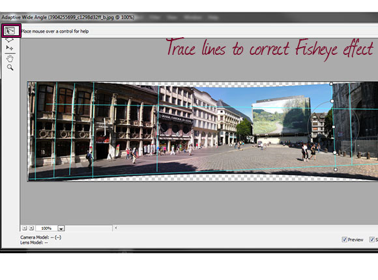
Task: Click the upper rotation circle handle on constraint
Action: click(332, 101)
